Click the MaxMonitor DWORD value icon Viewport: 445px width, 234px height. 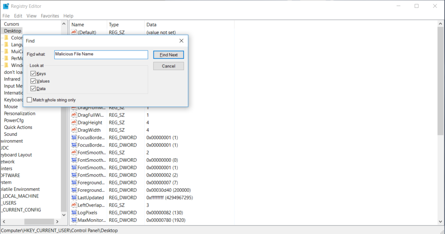pyautogui.click(x=74, y=220)
